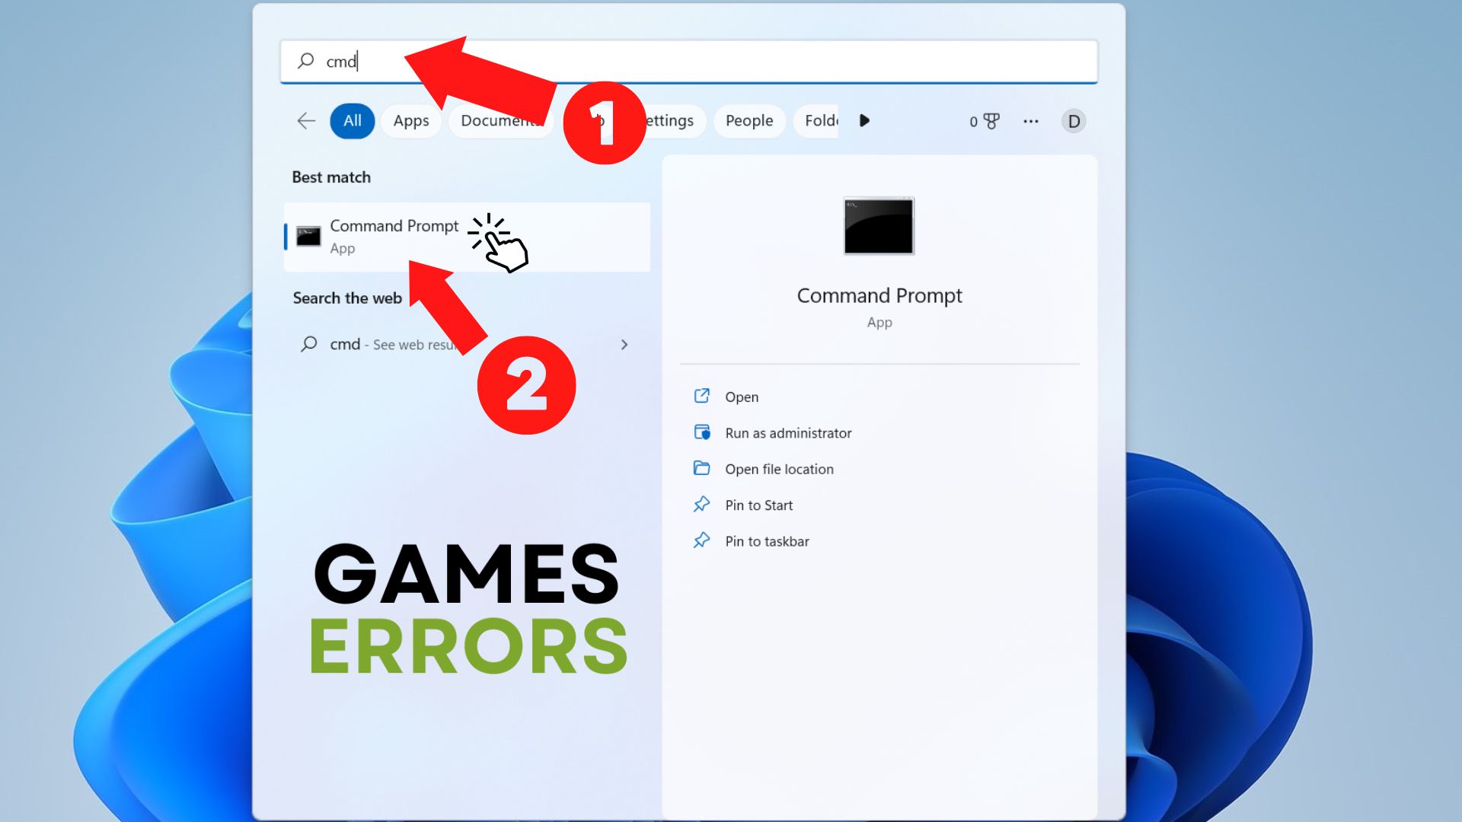This screenshot has height=822, width=1462.
Task: Toggle the play button in search bar
Action: click(863, 119)
